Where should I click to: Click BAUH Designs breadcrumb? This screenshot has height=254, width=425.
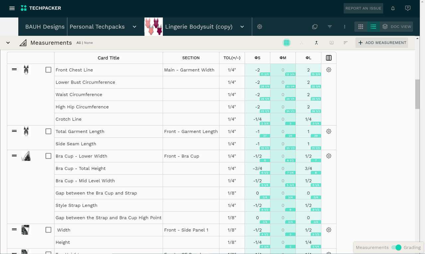[x=45, y=27]
